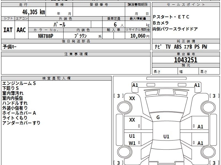Click the 外装色 header
Screen dimensions: 221x165
pyautogui.click(x=65, y=18)
